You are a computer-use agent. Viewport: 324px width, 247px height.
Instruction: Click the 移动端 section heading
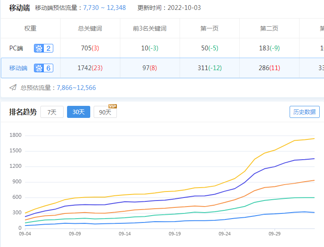[19, 8]
